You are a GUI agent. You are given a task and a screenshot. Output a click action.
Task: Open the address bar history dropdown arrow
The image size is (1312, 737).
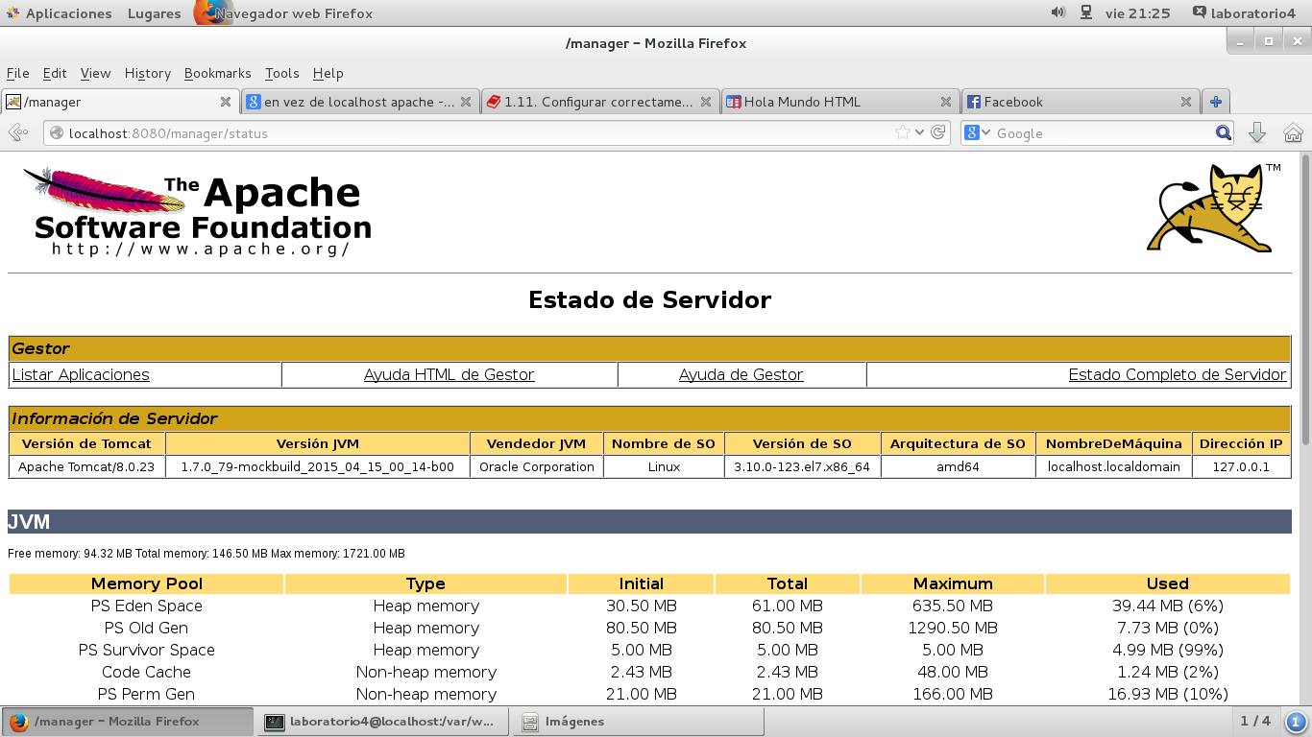click(917, 132)
